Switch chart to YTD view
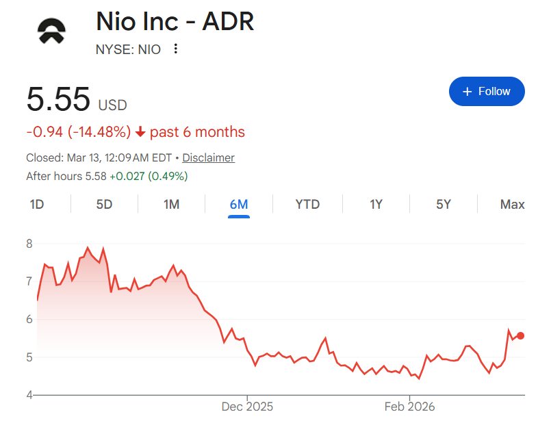Screen dimensions: 538x423 point(307,204)
